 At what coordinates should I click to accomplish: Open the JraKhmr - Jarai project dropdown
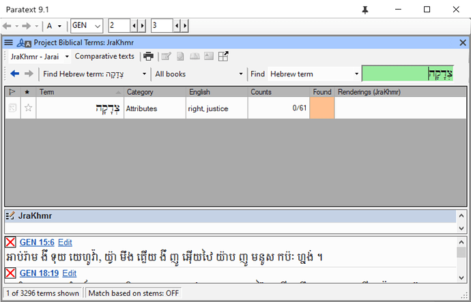[x=39, y=57]
